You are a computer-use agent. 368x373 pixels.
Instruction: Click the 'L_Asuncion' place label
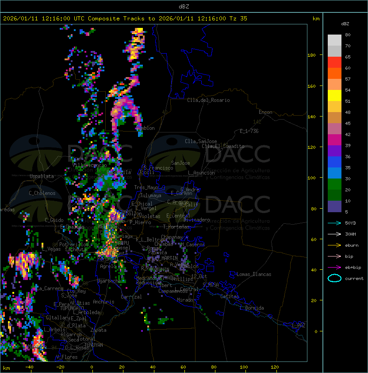(201, 173)
